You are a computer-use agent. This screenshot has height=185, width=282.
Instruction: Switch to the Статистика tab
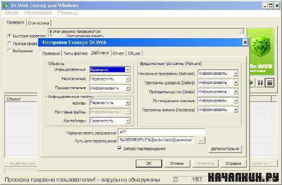[x=39, y=23]
